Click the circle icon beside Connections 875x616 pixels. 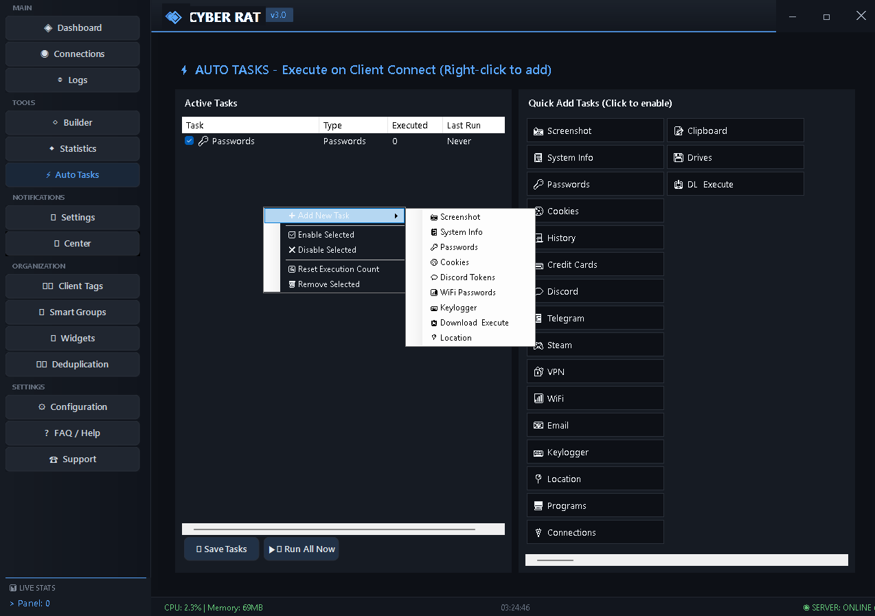(45, 54)
